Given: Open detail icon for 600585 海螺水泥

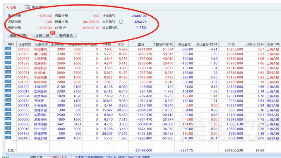Looking at the screenshot, I should click(8, 109).
